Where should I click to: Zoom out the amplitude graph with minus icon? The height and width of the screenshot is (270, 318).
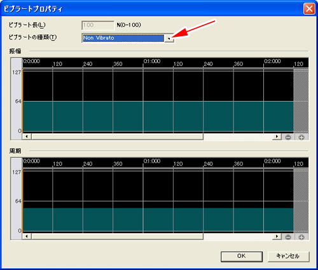pyautogui.click(x=288, y=137)
